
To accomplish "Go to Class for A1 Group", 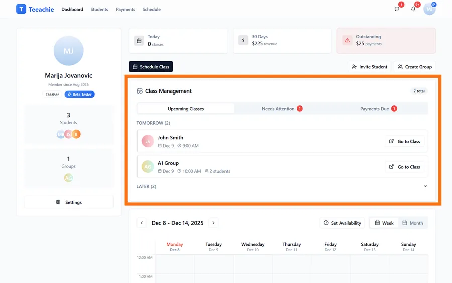I will (x=405, y=167).
